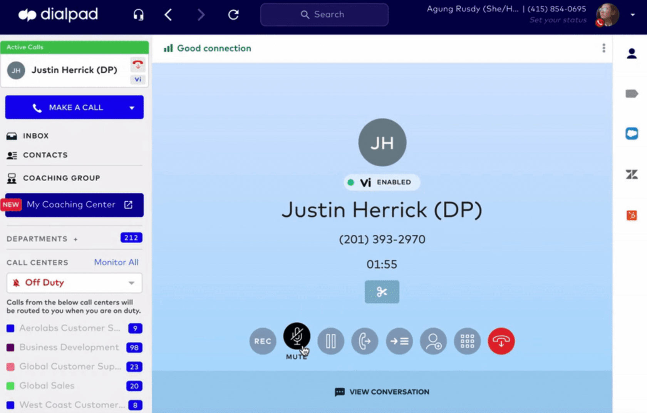The width and height of the screenshot is (647, 413).
Task: Toggle the Vi ENABLED pill
Action: pos(382,182)
